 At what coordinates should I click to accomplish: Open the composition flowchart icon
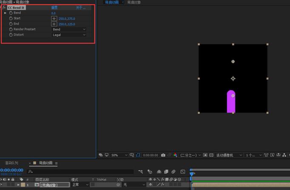(x=284, y=155)
